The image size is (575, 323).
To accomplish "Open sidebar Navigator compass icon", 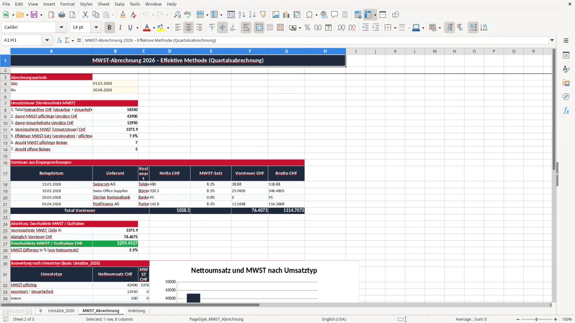I will tap(566, 97).
